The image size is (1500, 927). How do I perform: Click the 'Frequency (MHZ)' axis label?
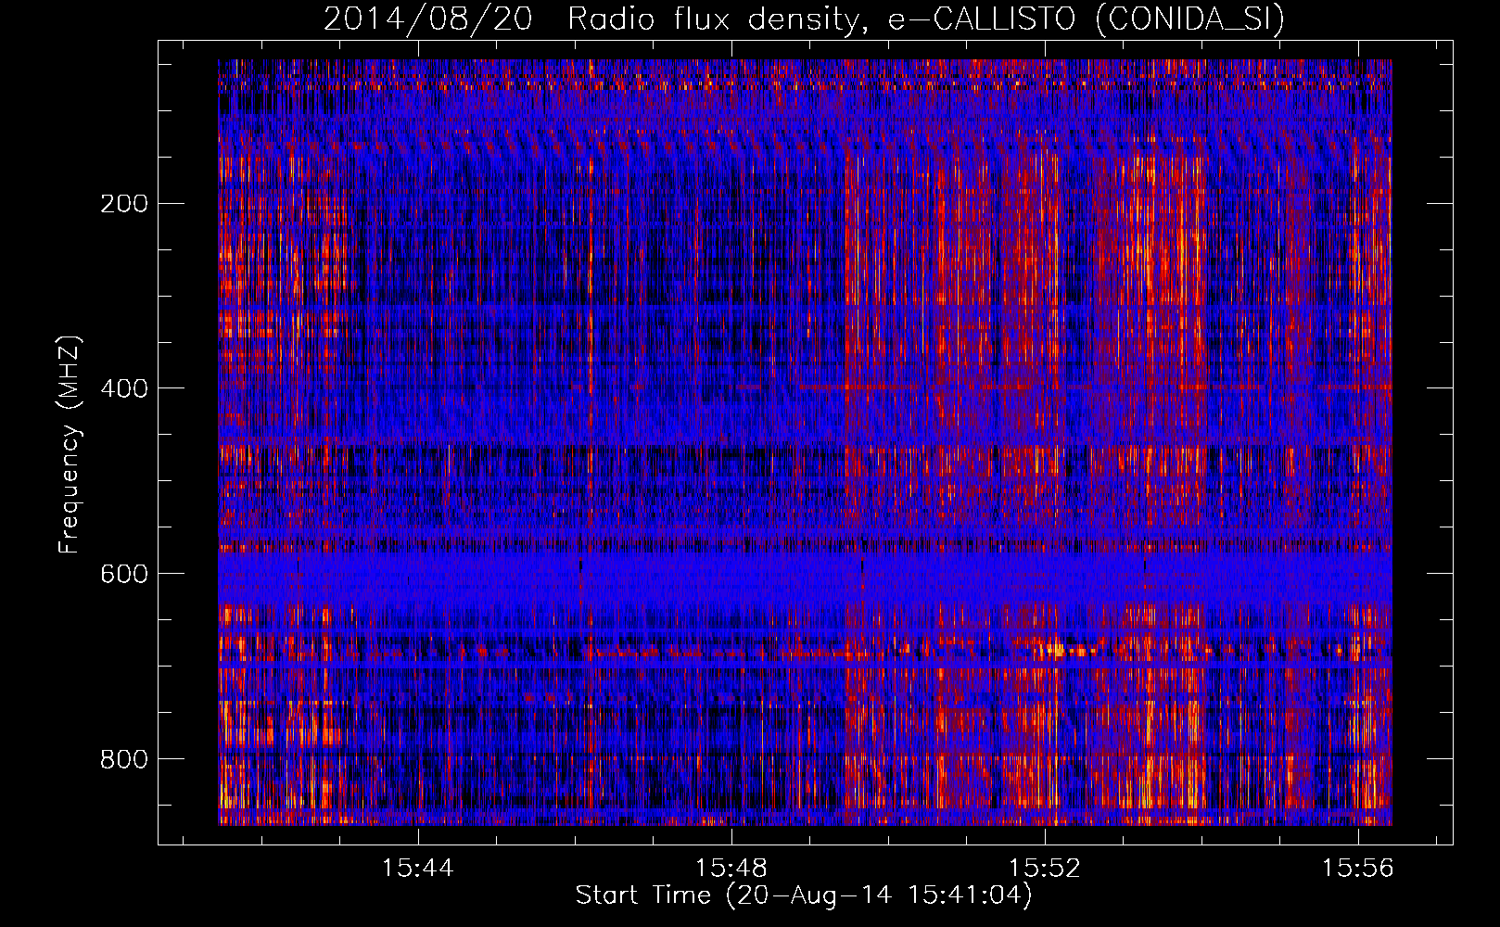(x=70, y=445)
